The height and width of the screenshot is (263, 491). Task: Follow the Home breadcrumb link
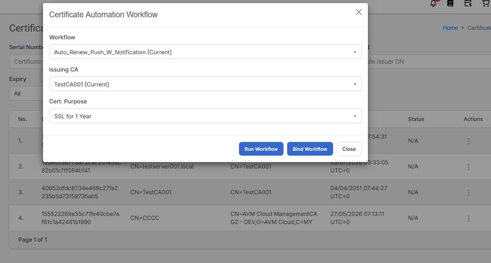pos(450,28)
